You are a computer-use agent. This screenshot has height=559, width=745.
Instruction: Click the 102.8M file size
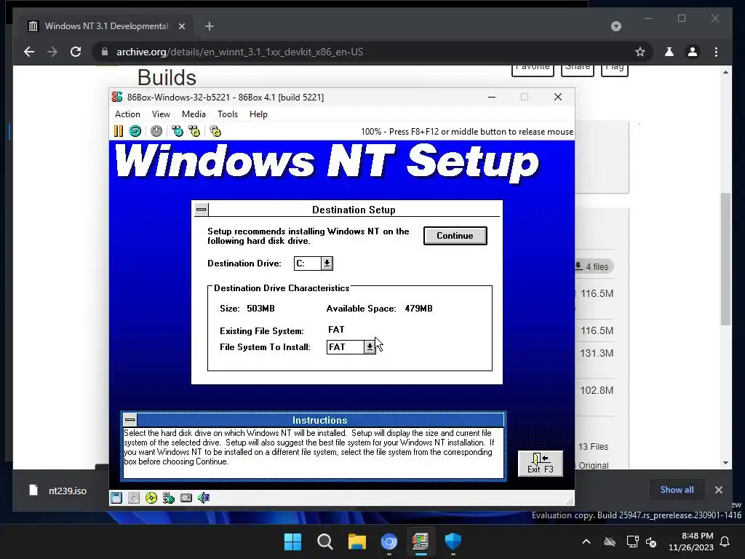(x=597, y=390)
